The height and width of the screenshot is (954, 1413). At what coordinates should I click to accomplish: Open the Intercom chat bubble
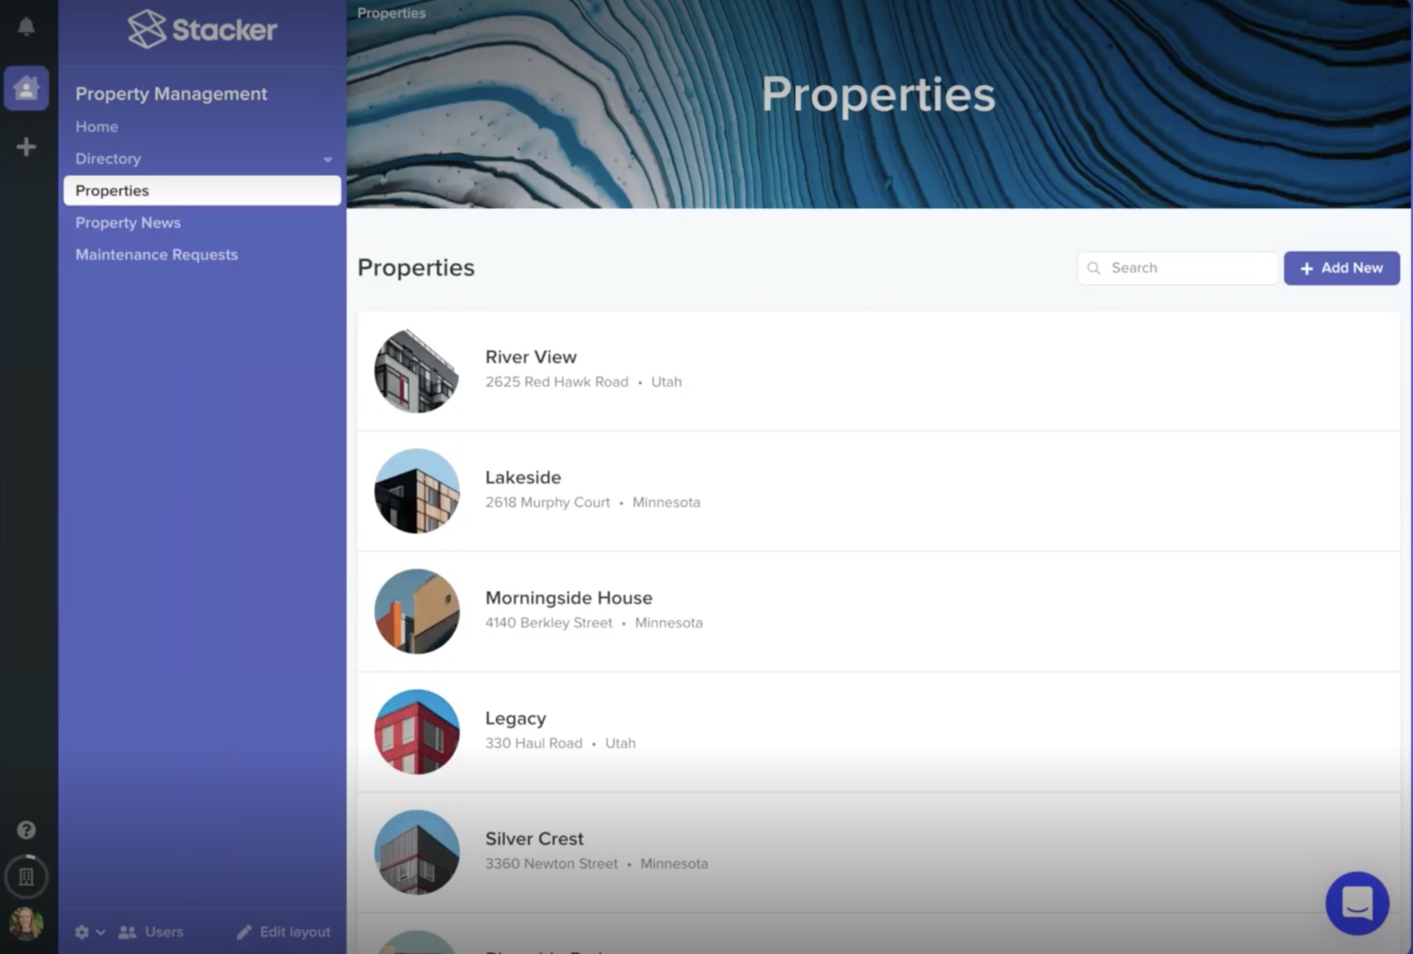[x=1358, y=904]
